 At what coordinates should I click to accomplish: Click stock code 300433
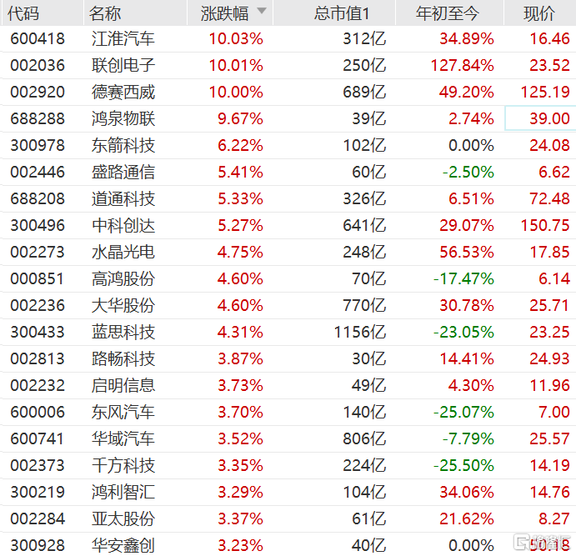coord(38,332)
